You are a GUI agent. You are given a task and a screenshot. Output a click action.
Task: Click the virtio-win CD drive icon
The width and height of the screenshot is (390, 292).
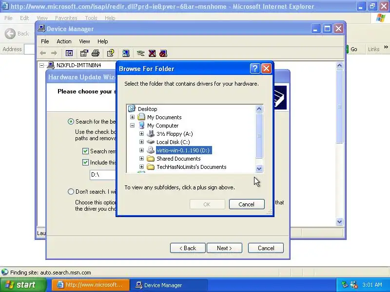click(x=151, y=150)
